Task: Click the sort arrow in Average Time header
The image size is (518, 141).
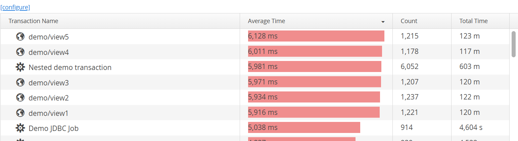Action: 383,22
